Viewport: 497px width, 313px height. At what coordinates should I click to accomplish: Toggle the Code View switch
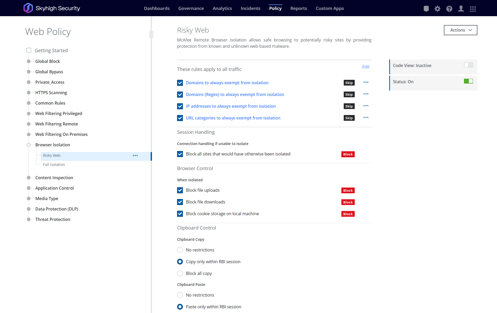468,65
